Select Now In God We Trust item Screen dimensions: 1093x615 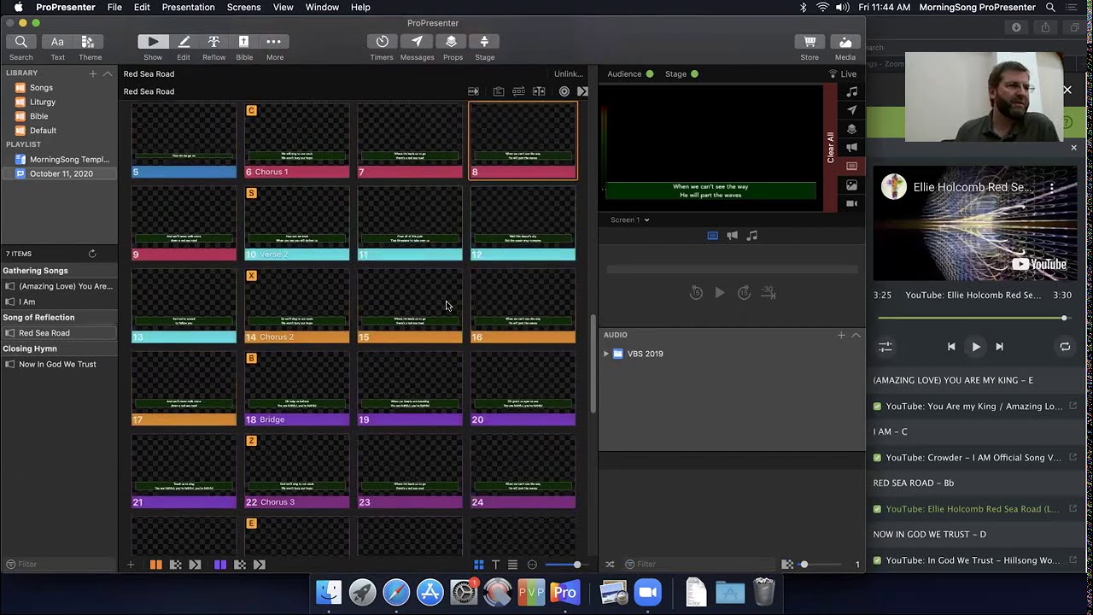pyautogui.click(x=58, y=364)
